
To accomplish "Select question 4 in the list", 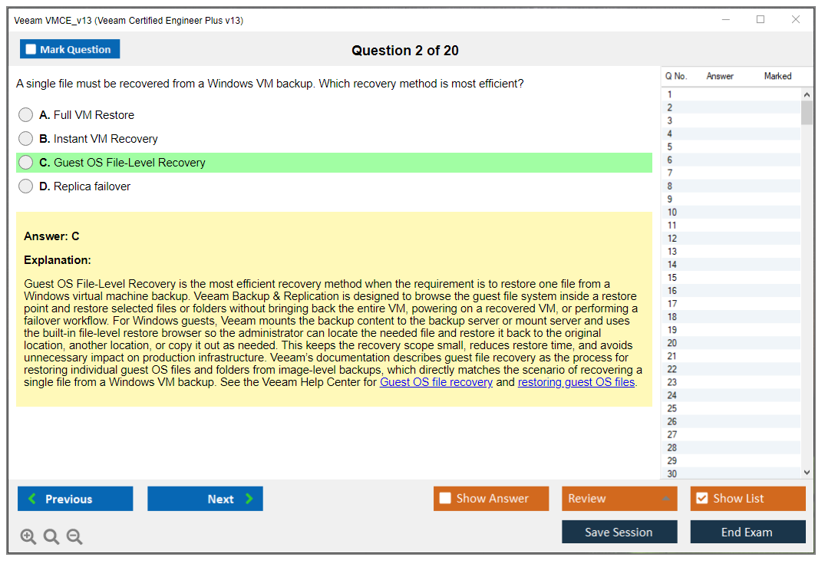I will (x=731, y=134).
